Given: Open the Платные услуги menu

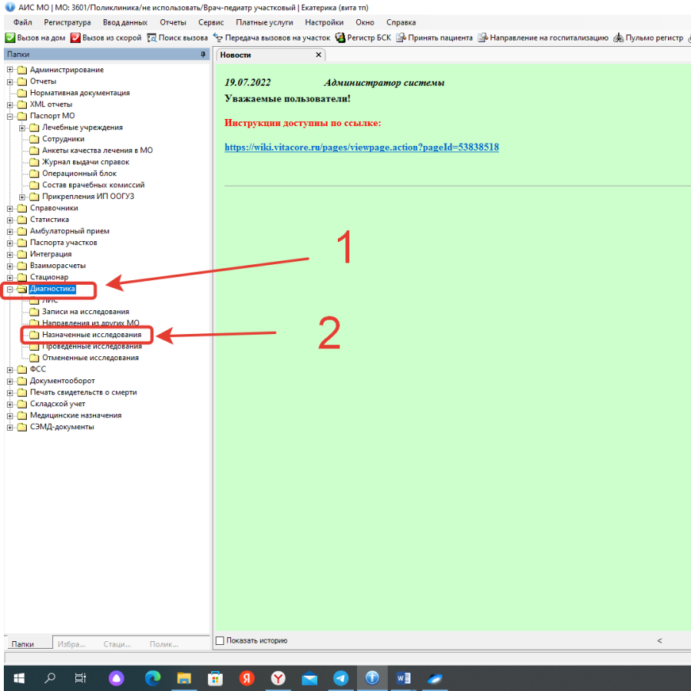Looking at the screenshot, I should click(264, 22).
